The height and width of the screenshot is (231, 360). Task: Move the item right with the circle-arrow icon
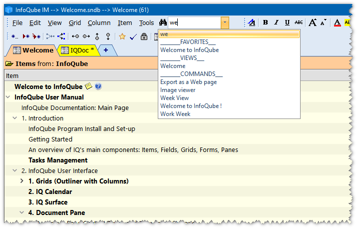86,36
